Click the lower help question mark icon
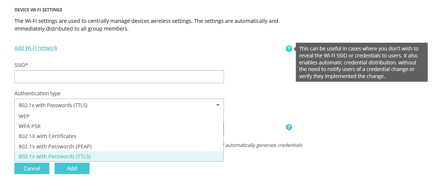The width and height of the screenshot is (434, 180). 289,127
